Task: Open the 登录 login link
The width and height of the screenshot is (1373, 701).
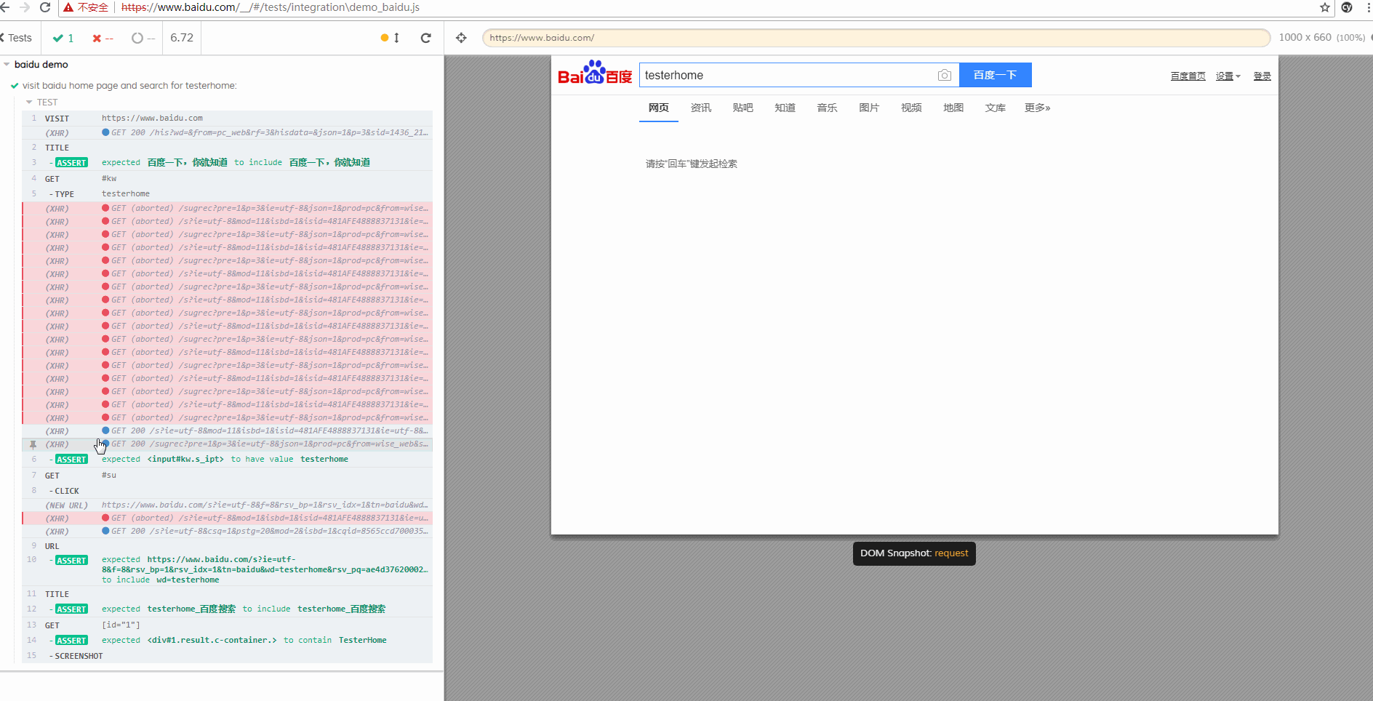Action: click(x=1262, y=76)
